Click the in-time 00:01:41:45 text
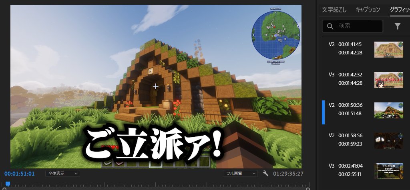The image size is (410, 190). [x=350, y=44]
